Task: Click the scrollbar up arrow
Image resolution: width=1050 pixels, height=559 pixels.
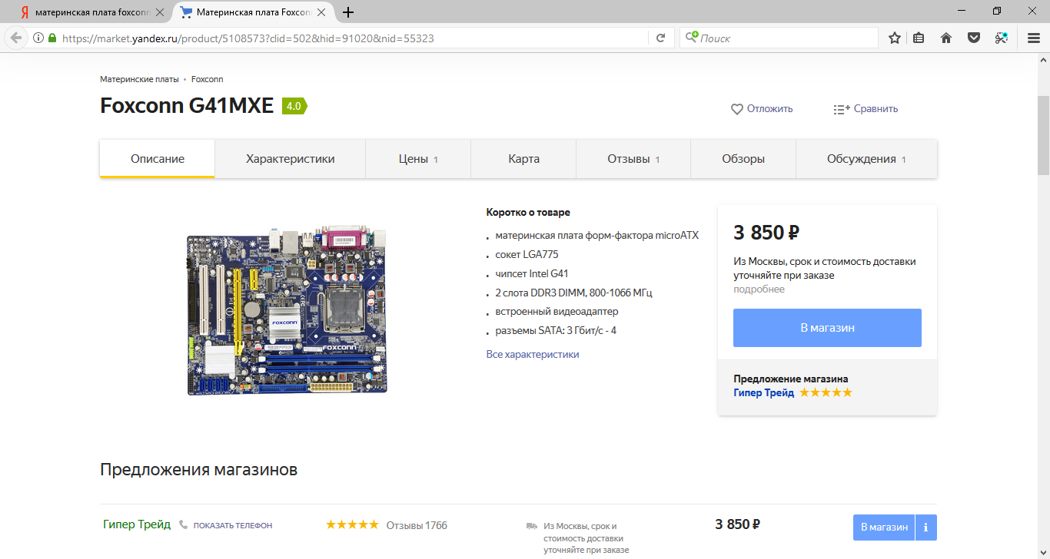Action: point(1044,60)
